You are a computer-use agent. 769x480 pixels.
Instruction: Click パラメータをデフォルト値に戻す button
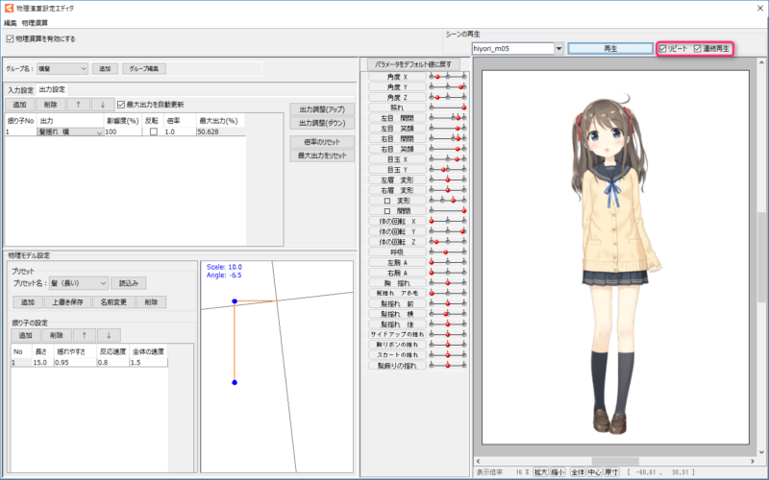(x=413, y=64)
